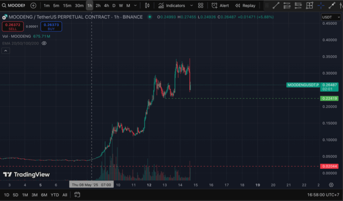The image size is (343, 201).
Task: Set chart range to 1M
Action: click(x=25, y=195)
